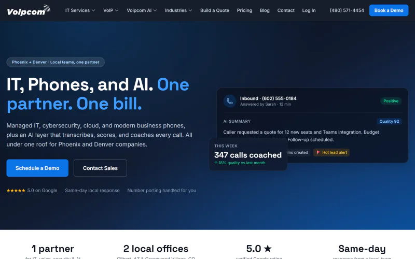Expand the Industries menu chevron

(190, 10)
